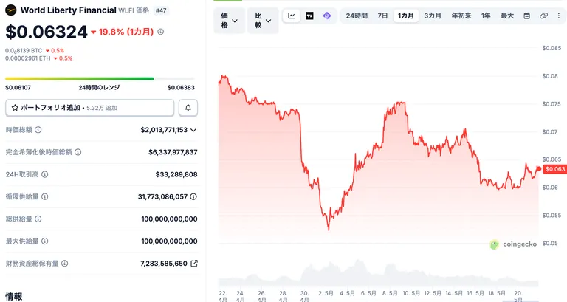Screen dimensions: 567x302
Task: Open the three-dot more options menu
Action: tap(559, 16)
